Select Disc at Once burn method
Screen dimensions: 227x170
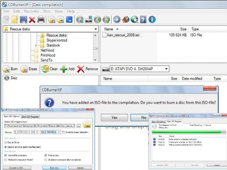(6, 142)
